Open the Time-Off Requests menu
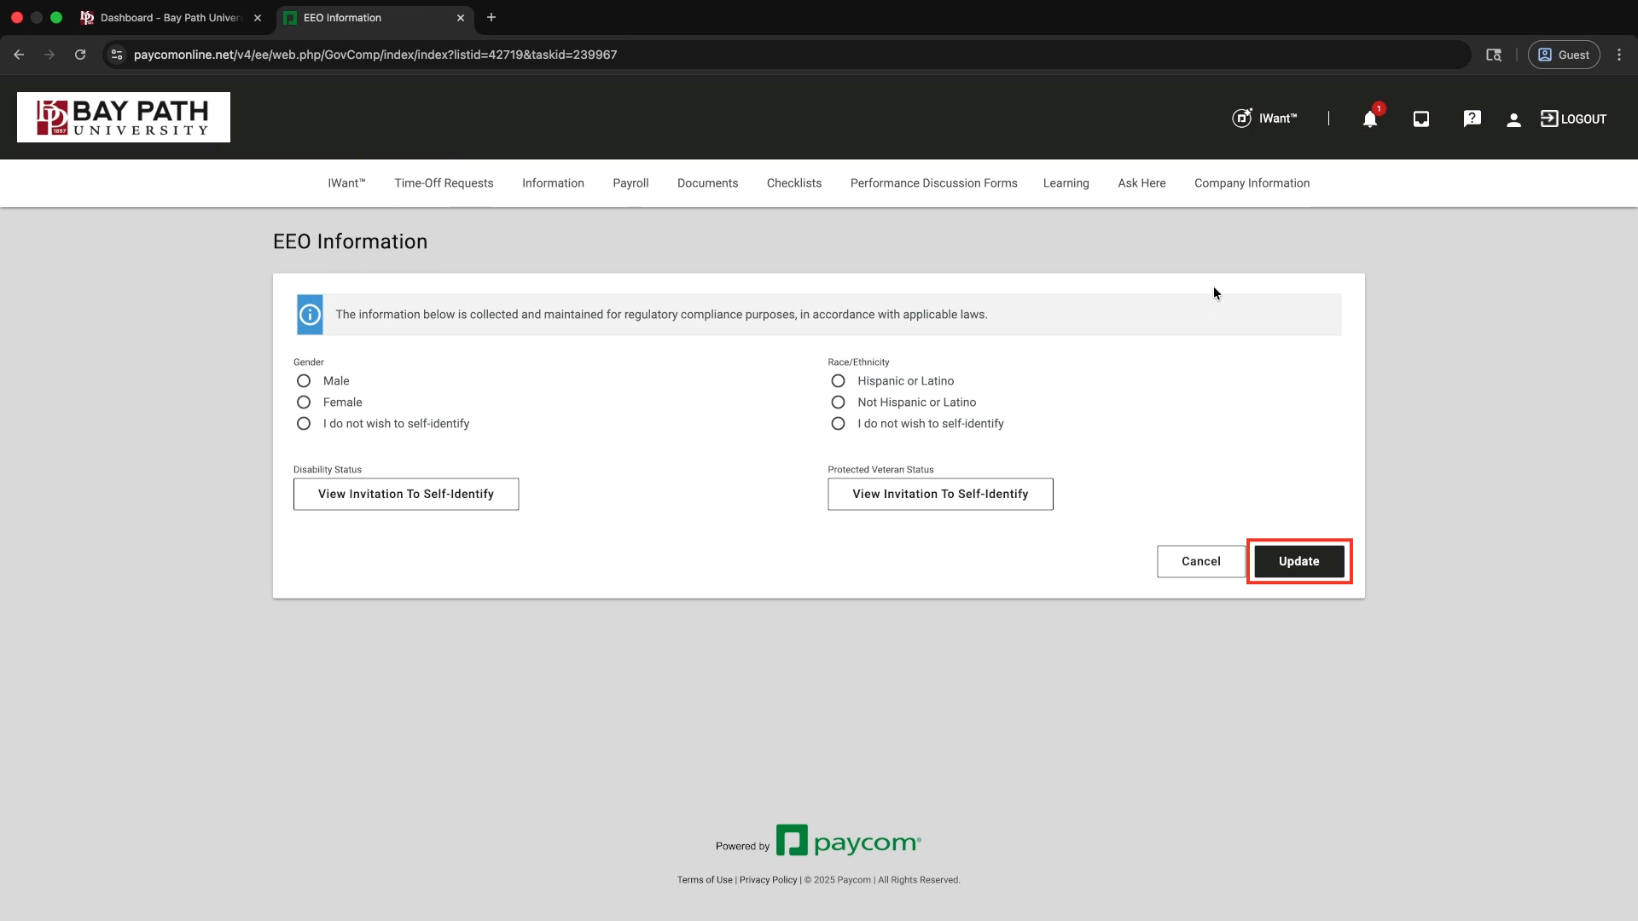Screen dimensions: 1638x921 pyautogui.click(x=444, y=183)
